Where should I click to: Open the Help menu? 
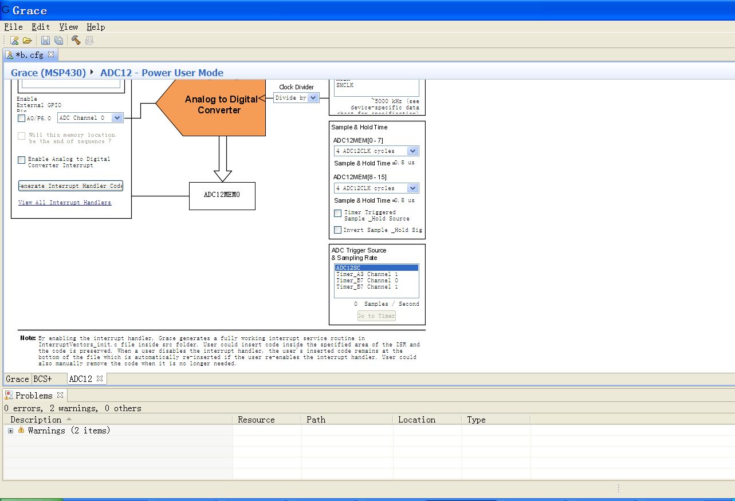tap(96, 27)
